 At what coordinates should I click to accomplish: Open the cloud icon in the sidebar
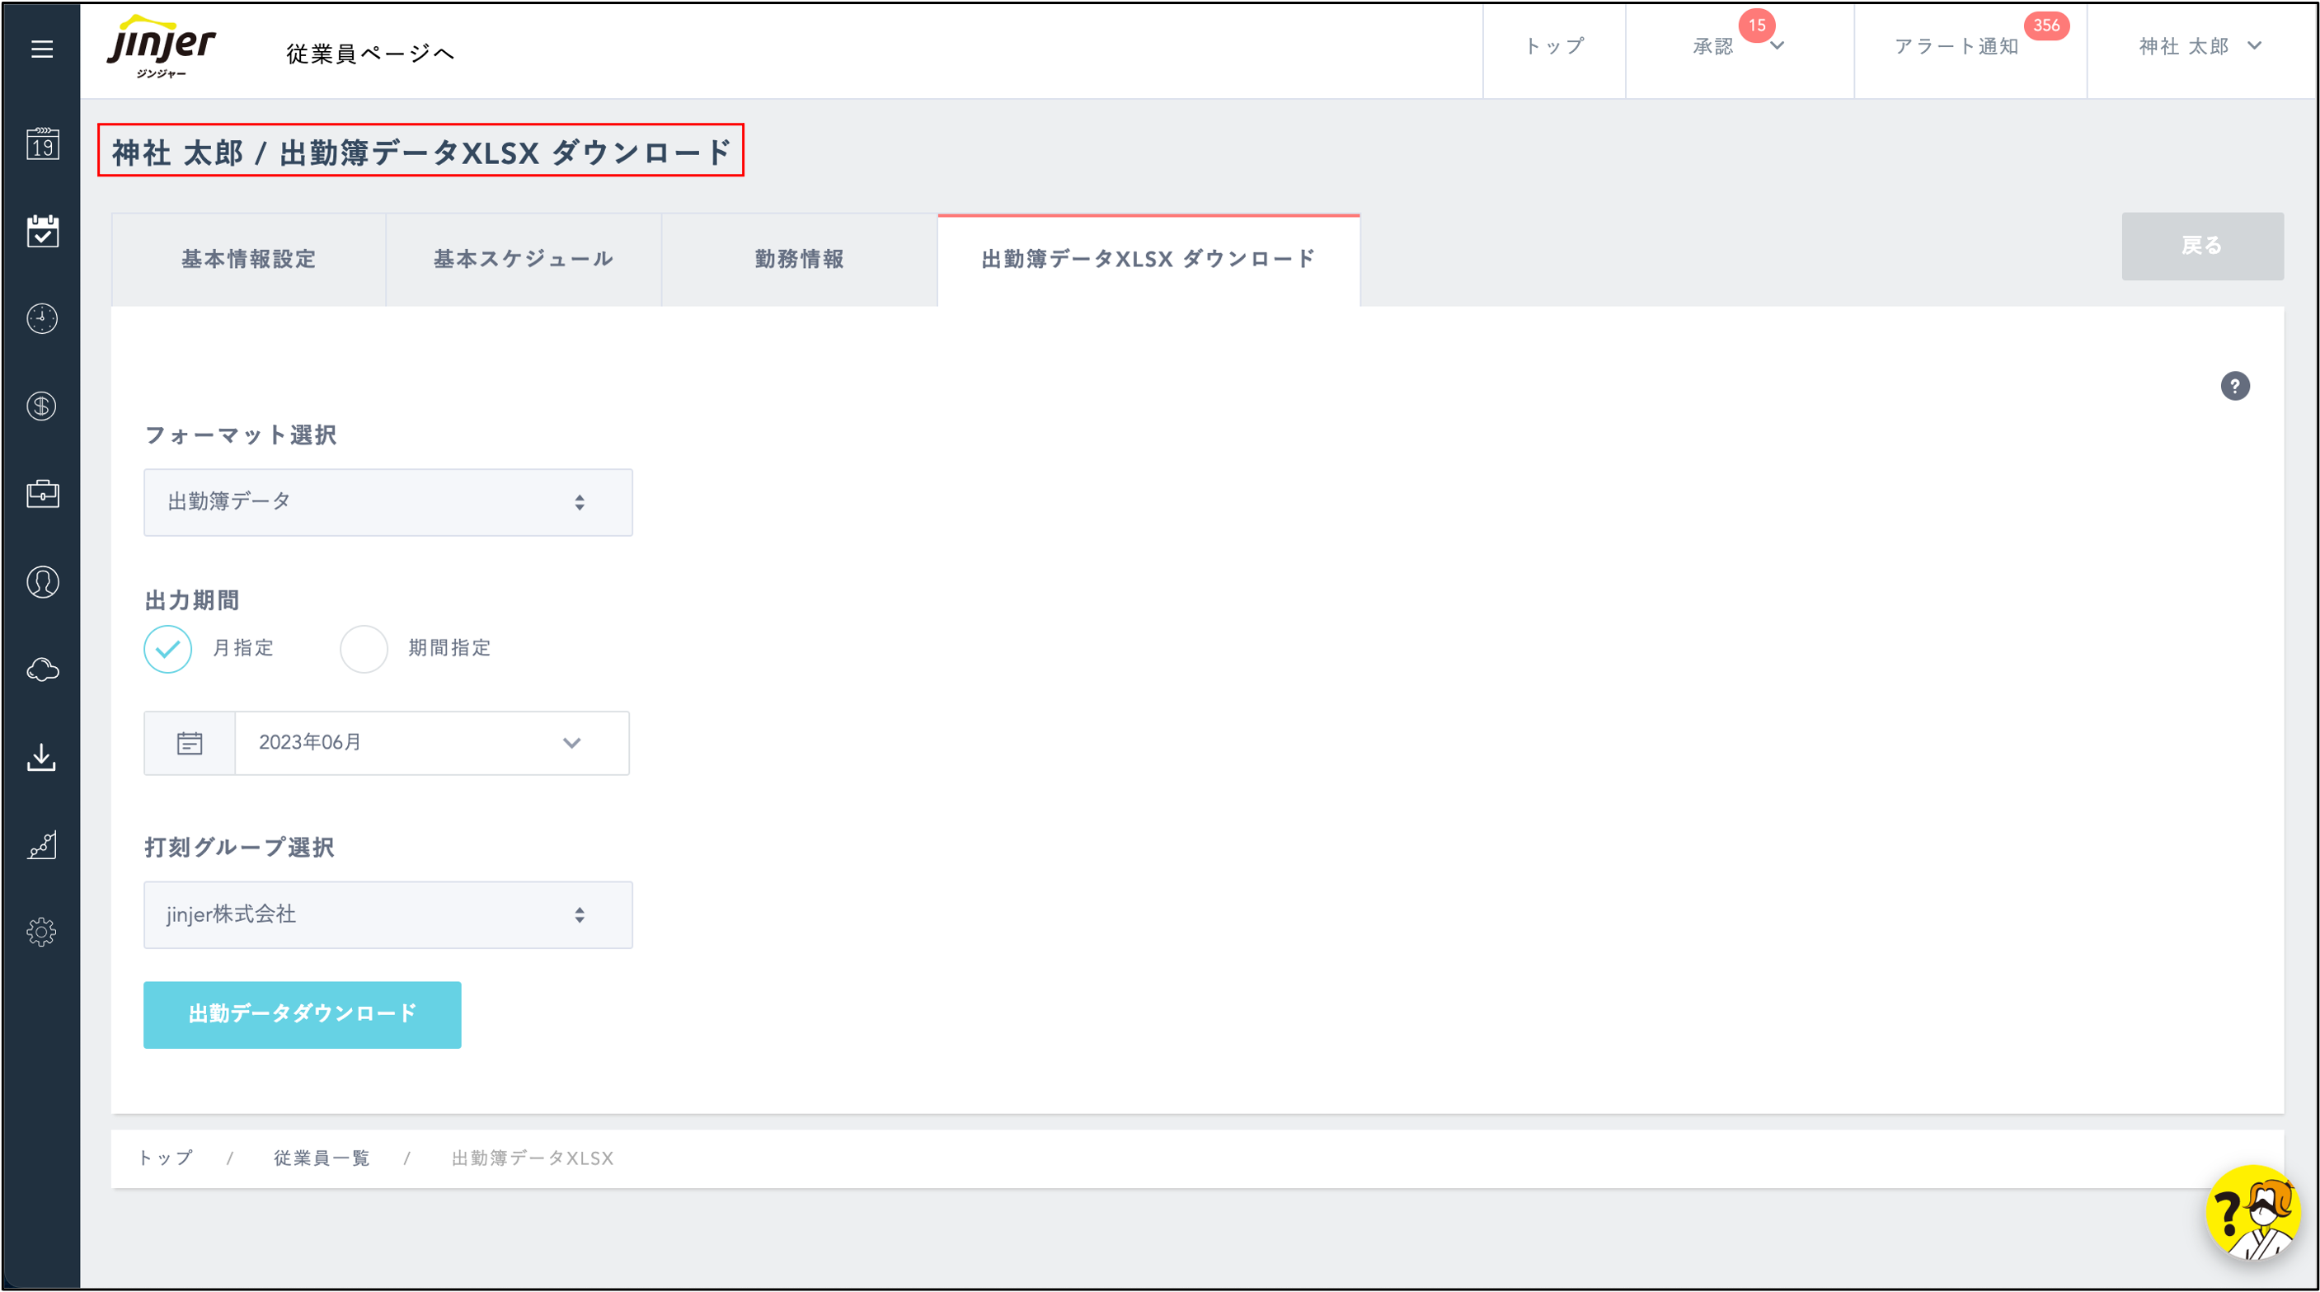(x=41, y=669)
